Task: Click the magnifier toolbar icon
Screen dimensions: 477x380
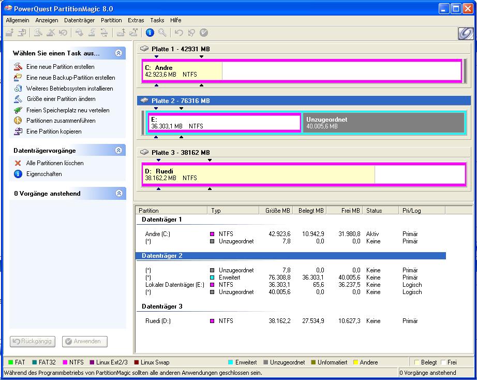Action: 162,33
